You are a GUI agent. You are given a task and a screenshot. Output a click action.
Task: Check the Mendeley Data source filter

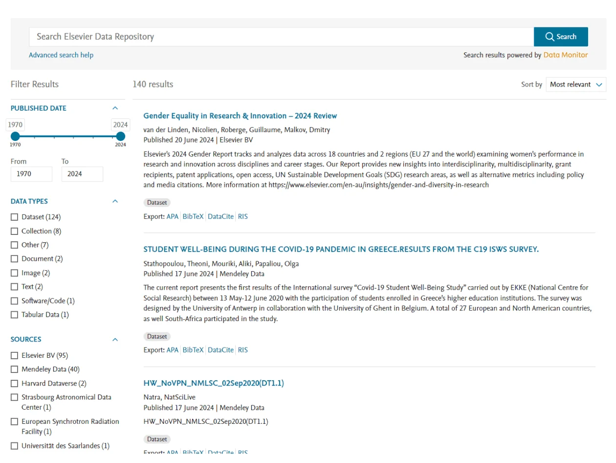coord(14,369)
